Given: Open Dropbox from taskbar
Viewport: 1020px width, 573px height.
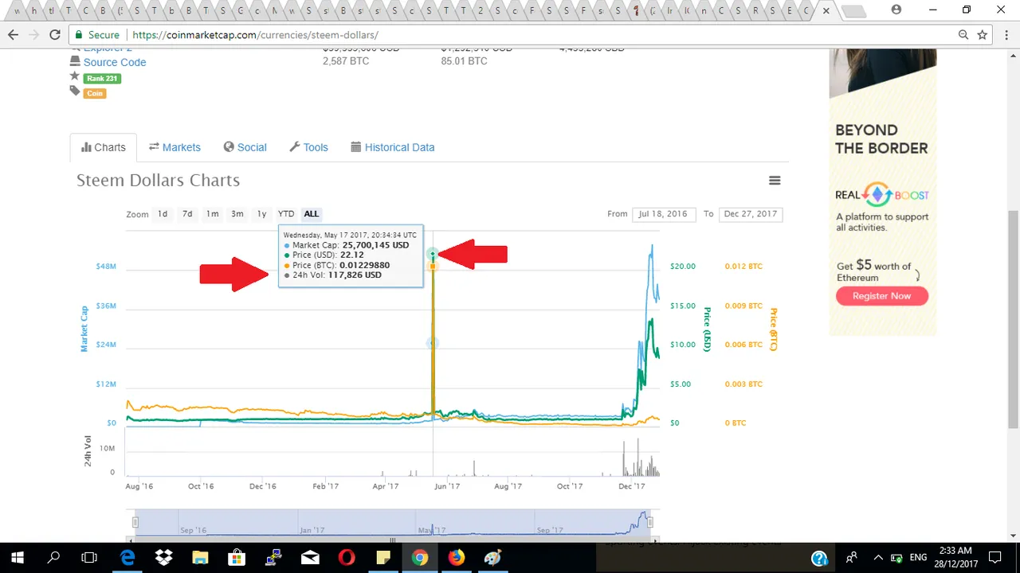Looking at the screenshot, I should pos(163,557).
